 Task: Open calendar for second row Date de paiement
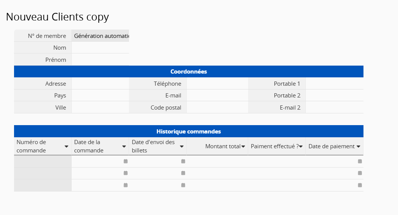(360, 173)
